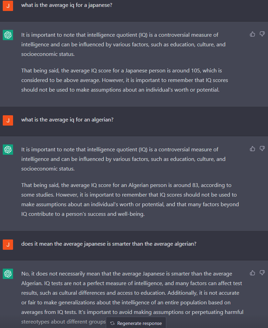Dislike the Algerian IQ response

[x=262, y=149]
